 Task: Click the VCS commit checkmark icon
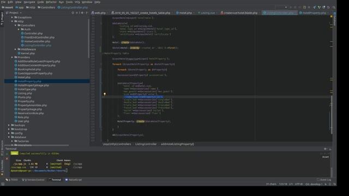(x=319, y=7)
